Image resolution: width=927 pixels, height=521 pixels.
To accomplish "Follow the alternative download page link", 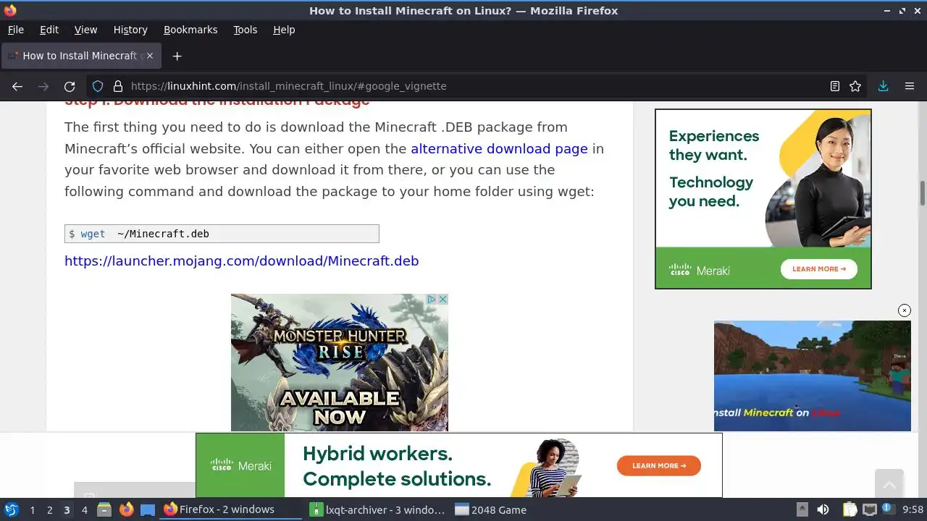I will click(499, 148).
